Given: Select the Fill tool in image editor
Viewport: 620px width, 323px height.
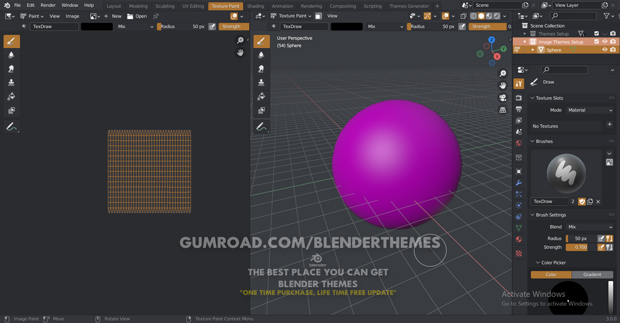Looking at the screenshot, I should pos(12,96).
